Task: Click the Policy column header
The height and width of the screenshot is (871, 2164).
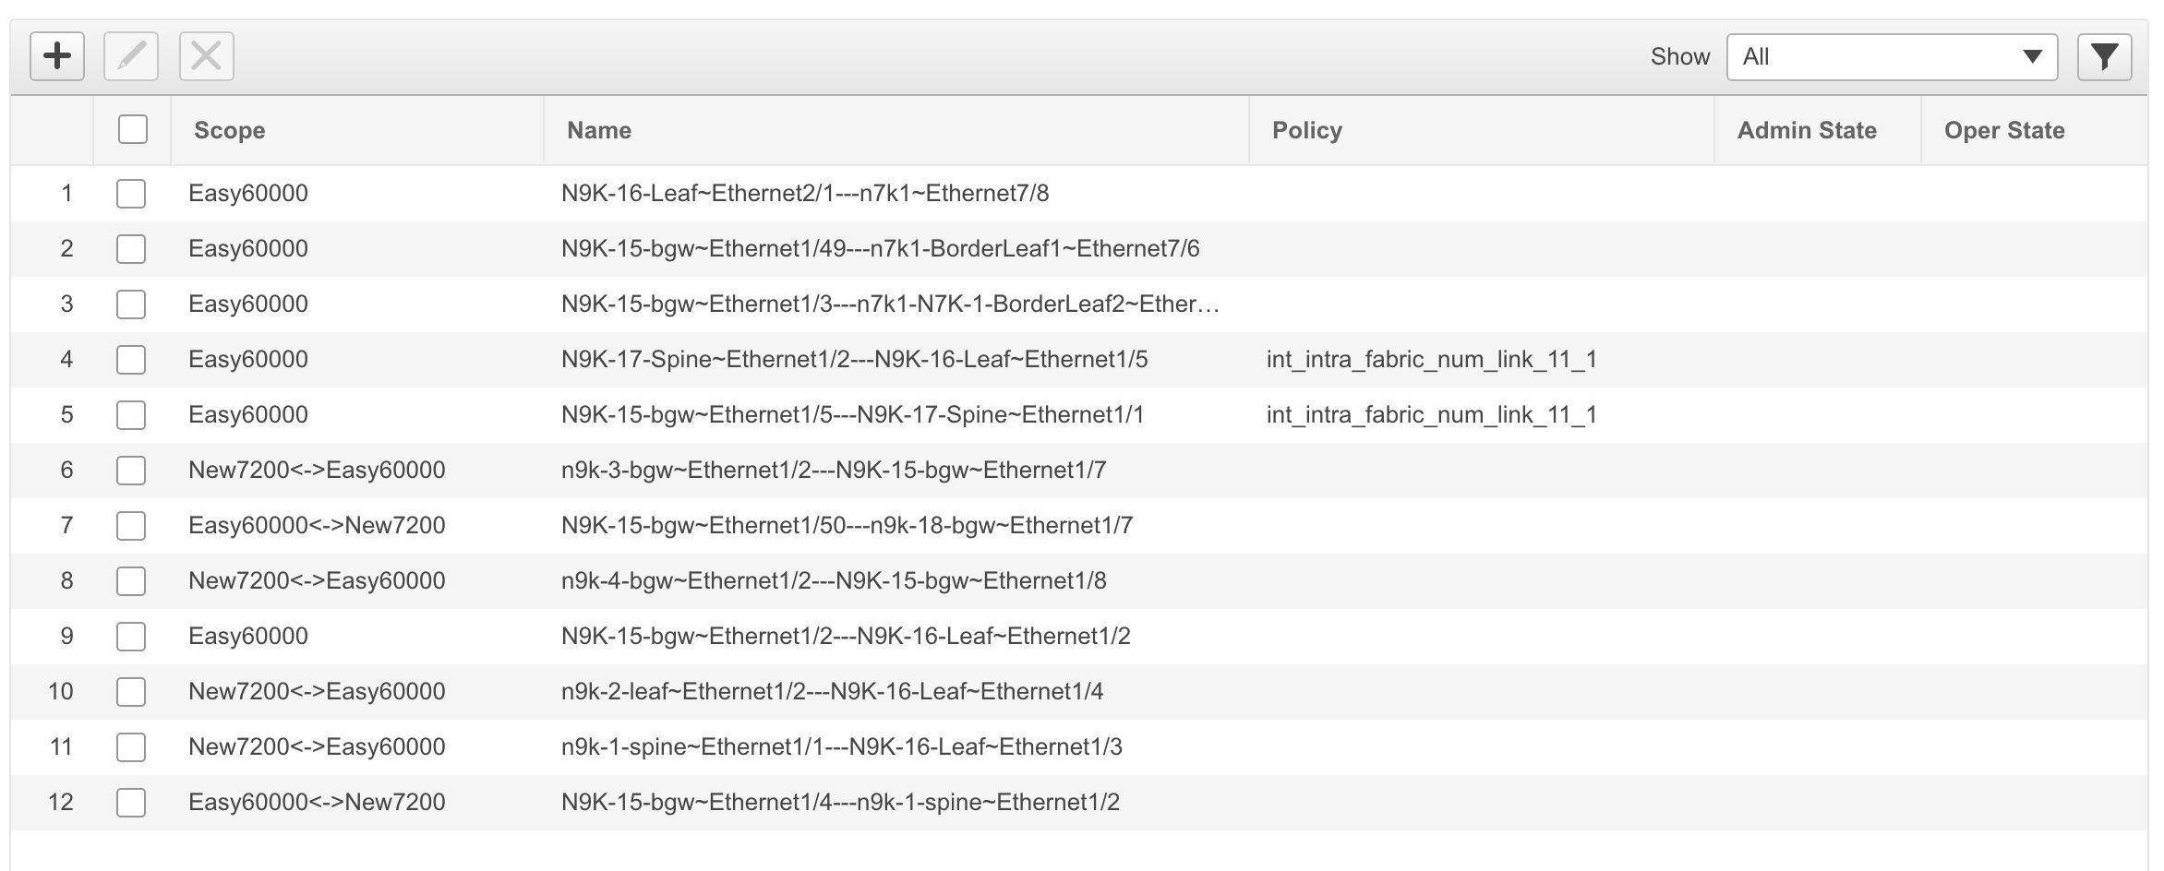Action: 1307,130
